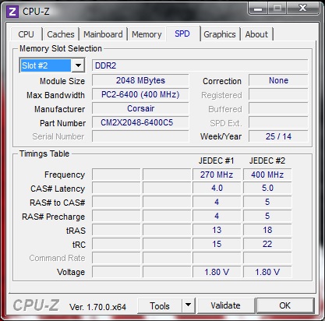Switch to the Caches tab
Image resolution: width=325 pixels, height=321 pixels.
pos(61,34)
